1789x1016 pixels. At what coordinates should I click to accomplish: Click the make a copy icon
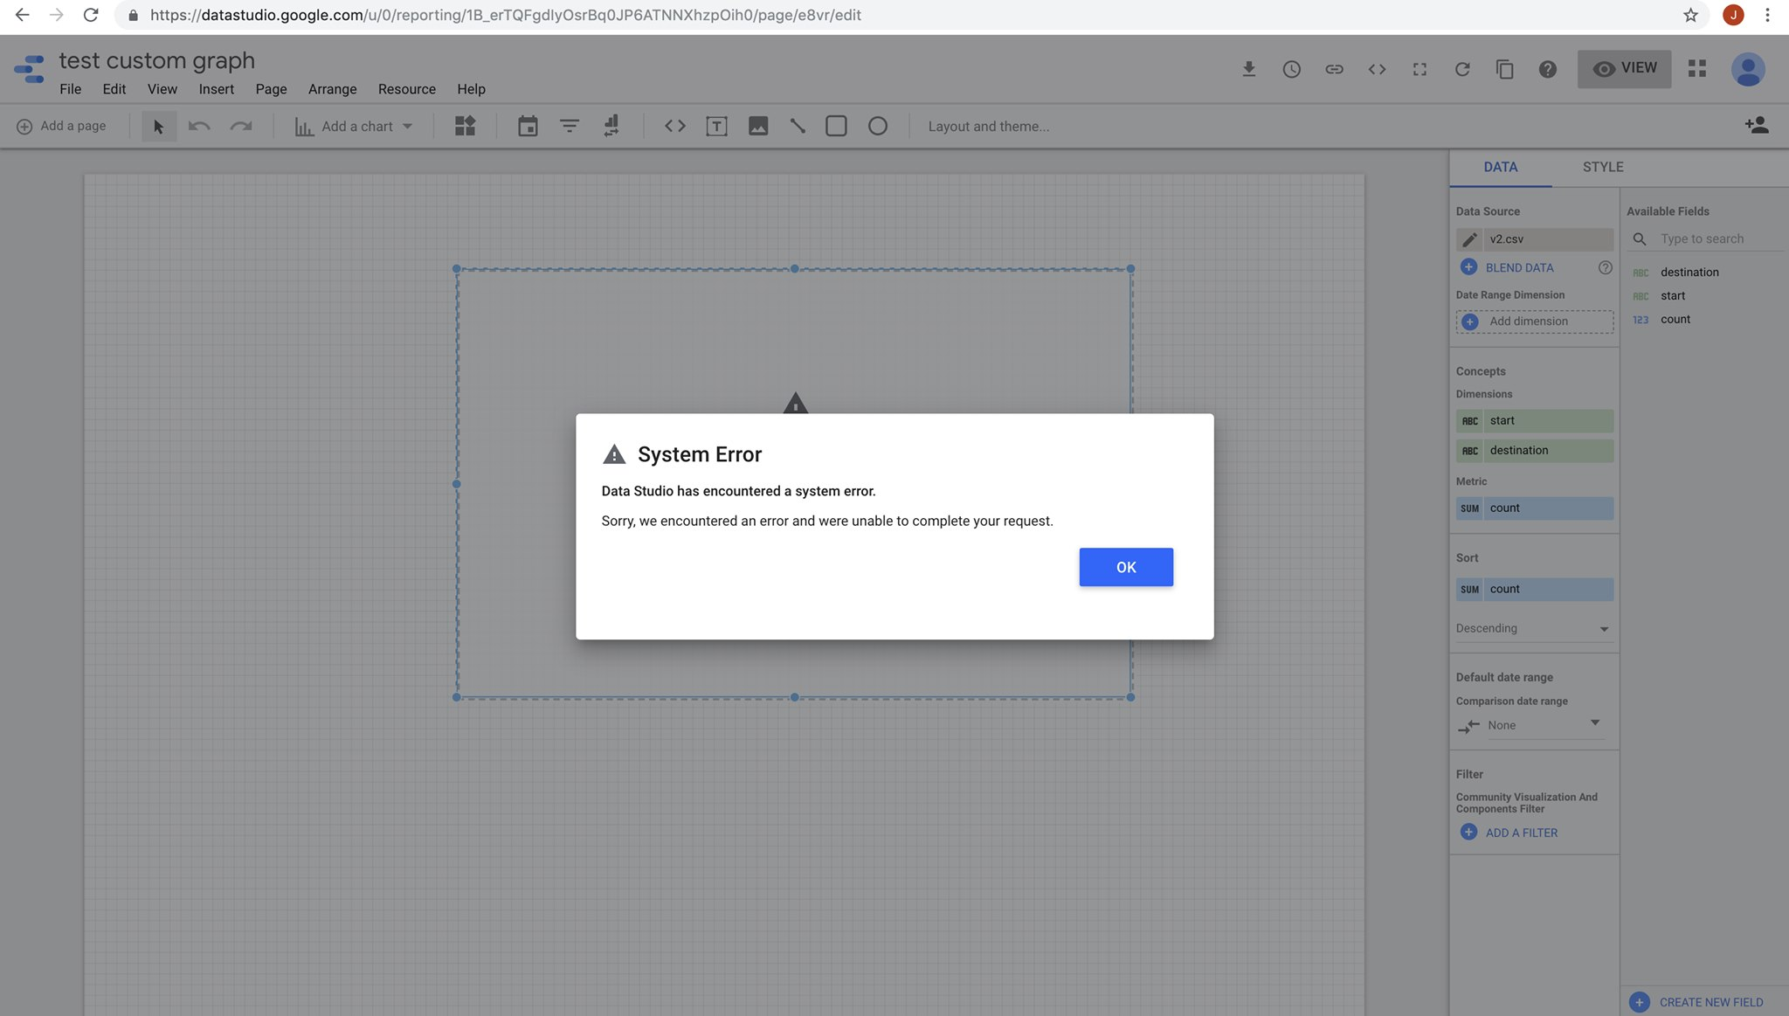tap(1504, 69)
